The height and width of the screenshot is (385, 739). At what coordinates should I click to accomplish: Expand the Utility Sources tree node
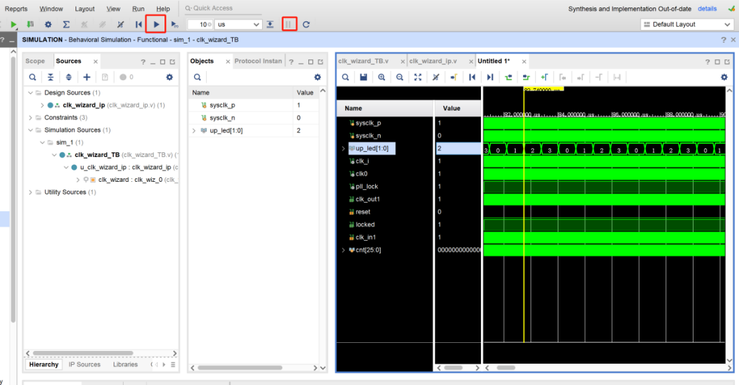tap(31, 192)
